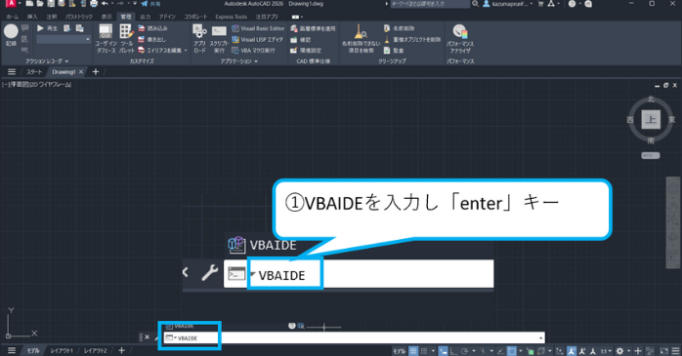Open the レイアウト1 layout tab
Image resolution: width=682 pixels, height=356 pixels.
pyautogui.click(x=62, y=351)
